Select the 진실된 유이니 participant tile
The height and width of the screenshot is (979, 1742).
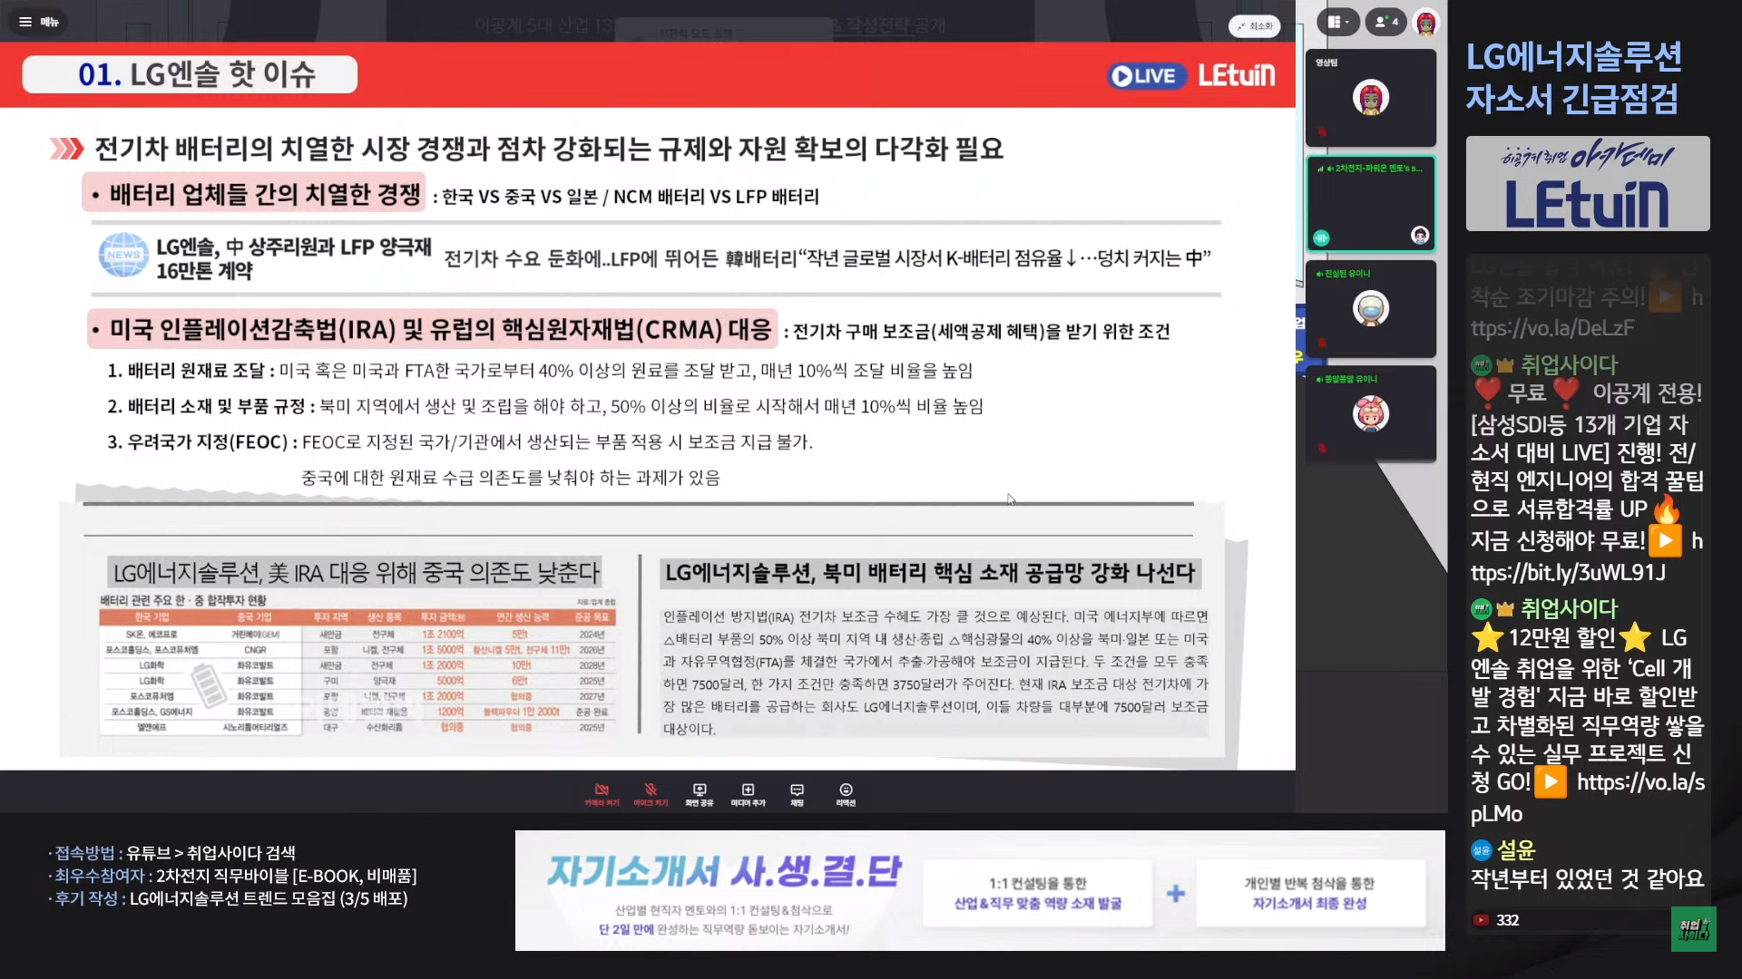point(1370,309)
